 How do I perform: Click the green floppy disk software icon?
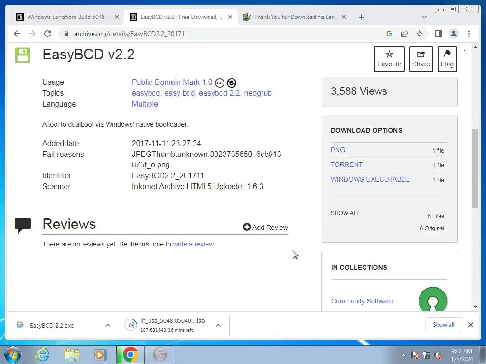pos(23,55)
